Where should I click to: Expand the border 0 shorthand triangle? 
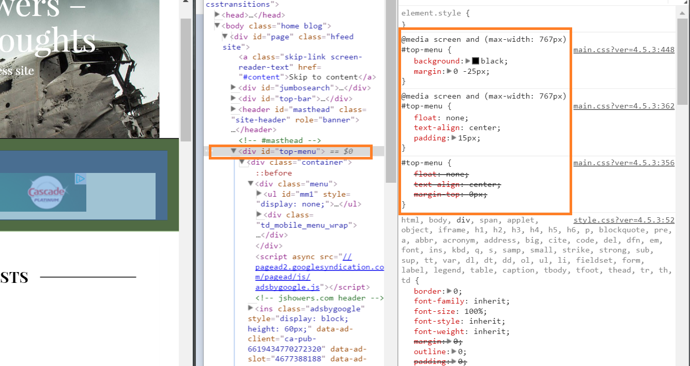[x=449, y=291]
